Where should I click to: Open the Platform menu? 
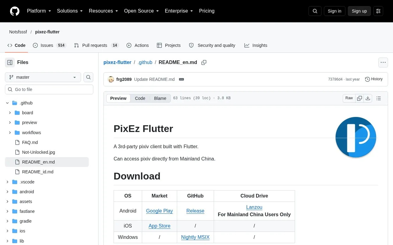click(39, 11)
